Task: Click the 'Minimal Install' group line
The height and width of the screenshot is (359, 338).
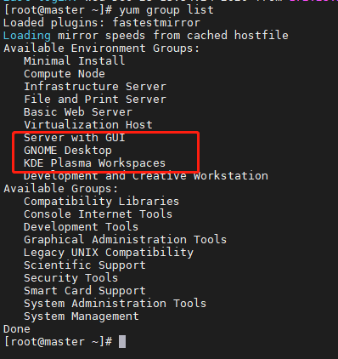Action: click(75, 60)
